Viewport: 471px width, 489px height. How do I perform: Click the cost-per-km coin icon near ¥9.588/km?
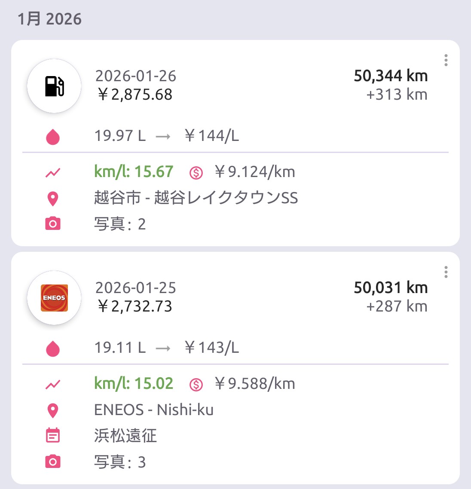coord(196,385)
